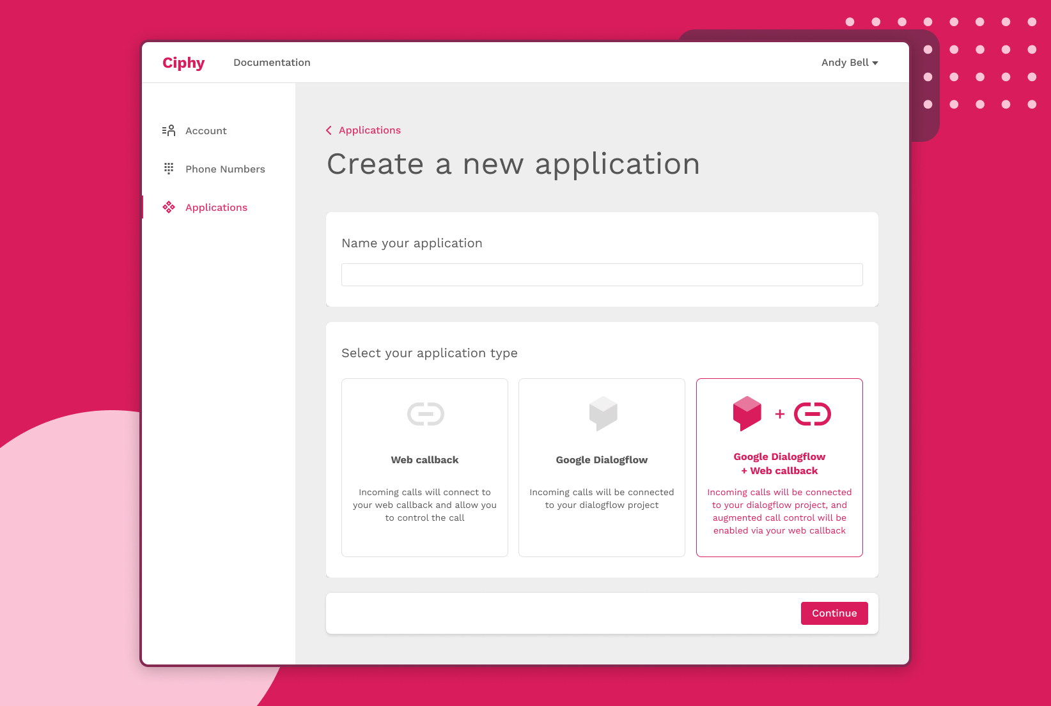Choose the Google Dialogflow + Web callback option

point(779,467)
